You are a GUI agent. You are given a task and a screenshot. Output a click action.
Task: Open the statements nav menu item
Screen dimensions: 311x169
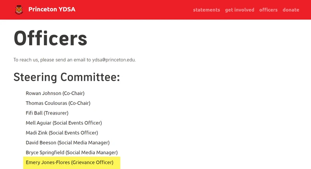point(206,10)
